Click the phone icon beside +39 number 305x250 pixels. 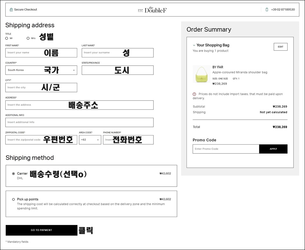coord(267,10)
